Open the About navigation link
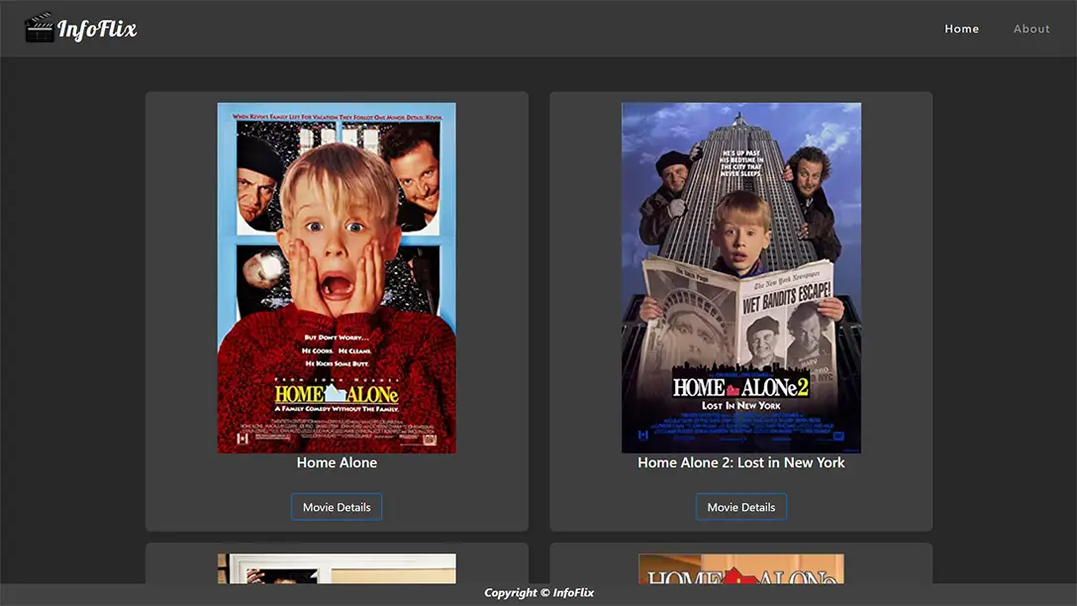Screen dimensions: 1077x606 point(1031,29)
